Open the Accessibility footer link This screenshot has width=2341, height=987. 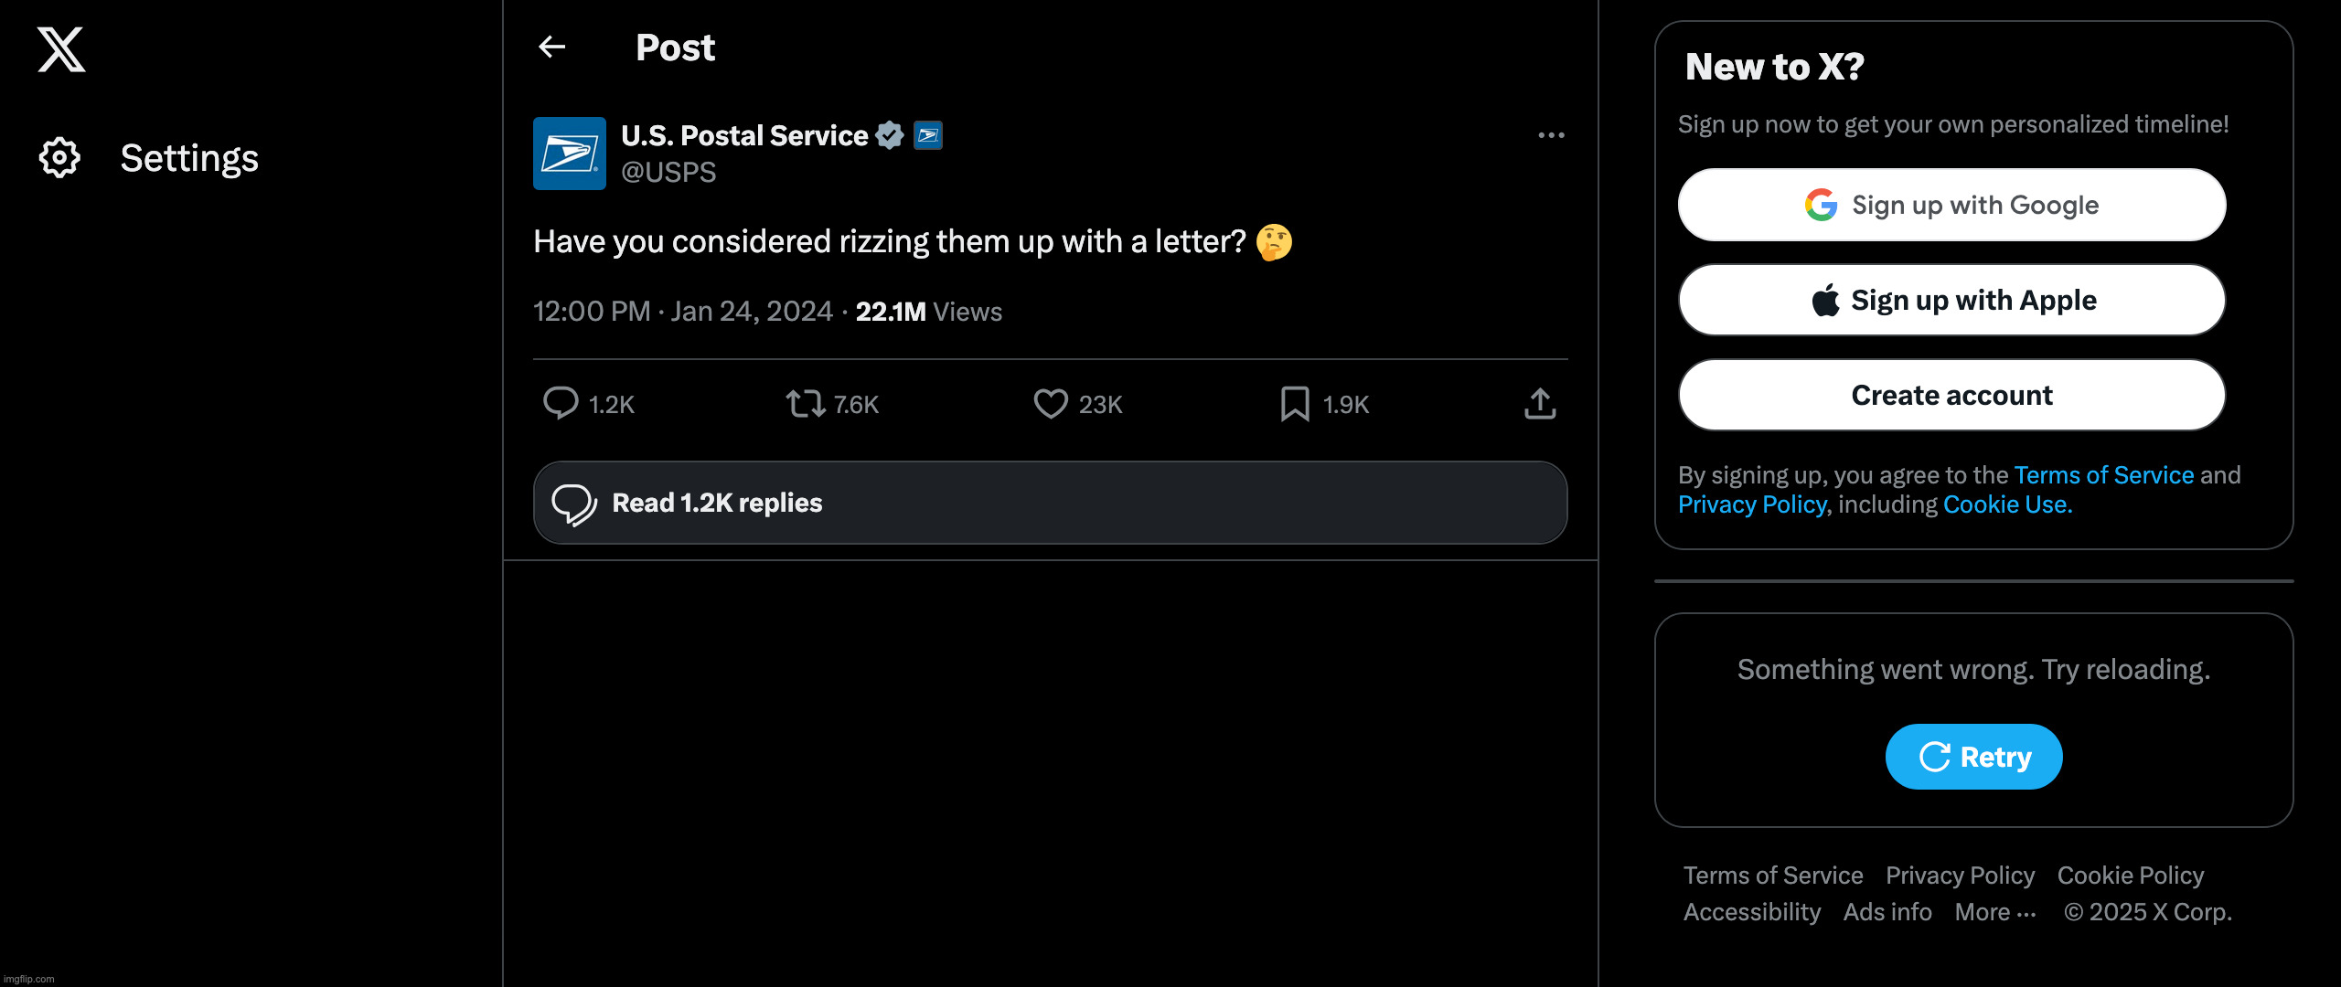pos(1752,912)
